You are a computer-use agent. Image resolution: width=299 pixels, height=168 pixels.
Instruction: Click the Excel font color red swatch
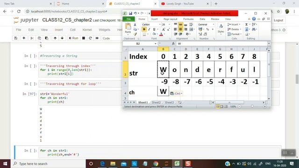tap(161, 34)
